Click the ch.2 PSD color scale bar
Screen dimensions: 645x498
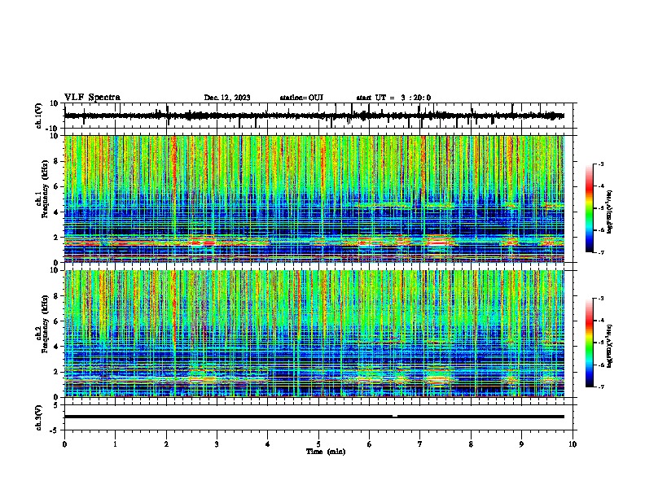point(589,343)
